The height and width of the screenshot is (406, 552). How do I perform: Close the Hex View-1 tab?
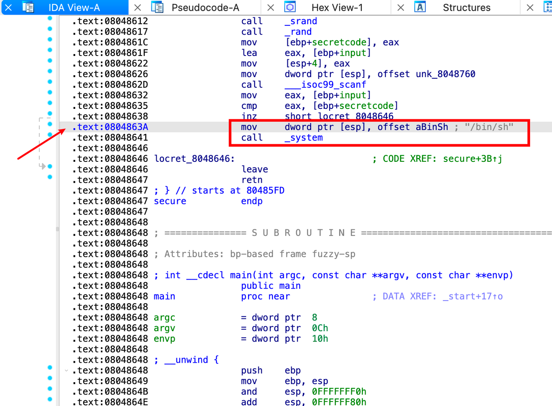pyautogui.click(x=271, y=8)
